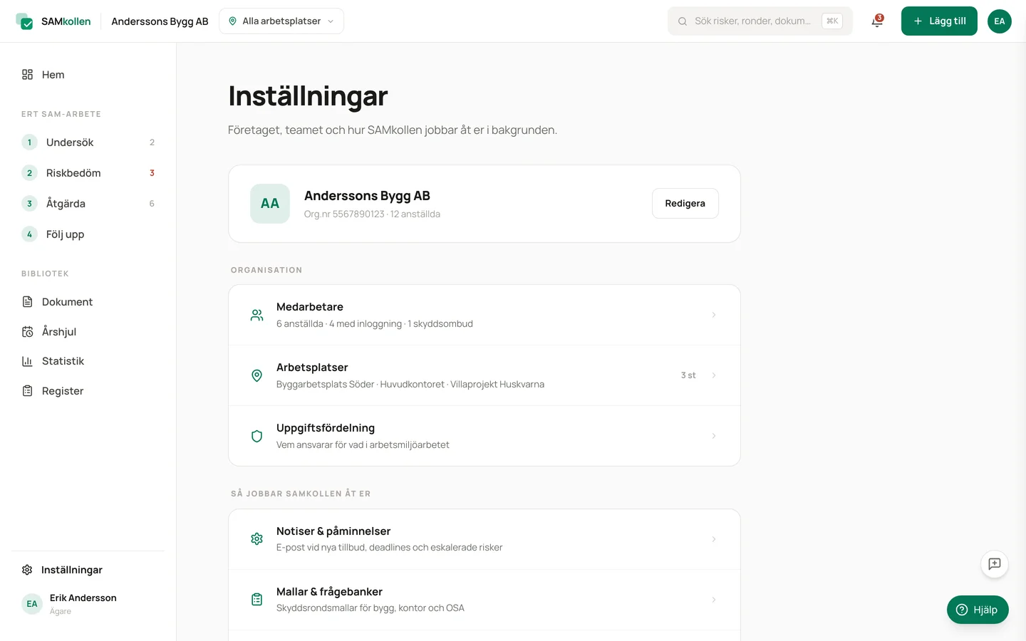Click Anderssons Bygg AB in the header
The height and width of the screenshot is (641, 1026).
pyautogui.click(x=160, y=21)
